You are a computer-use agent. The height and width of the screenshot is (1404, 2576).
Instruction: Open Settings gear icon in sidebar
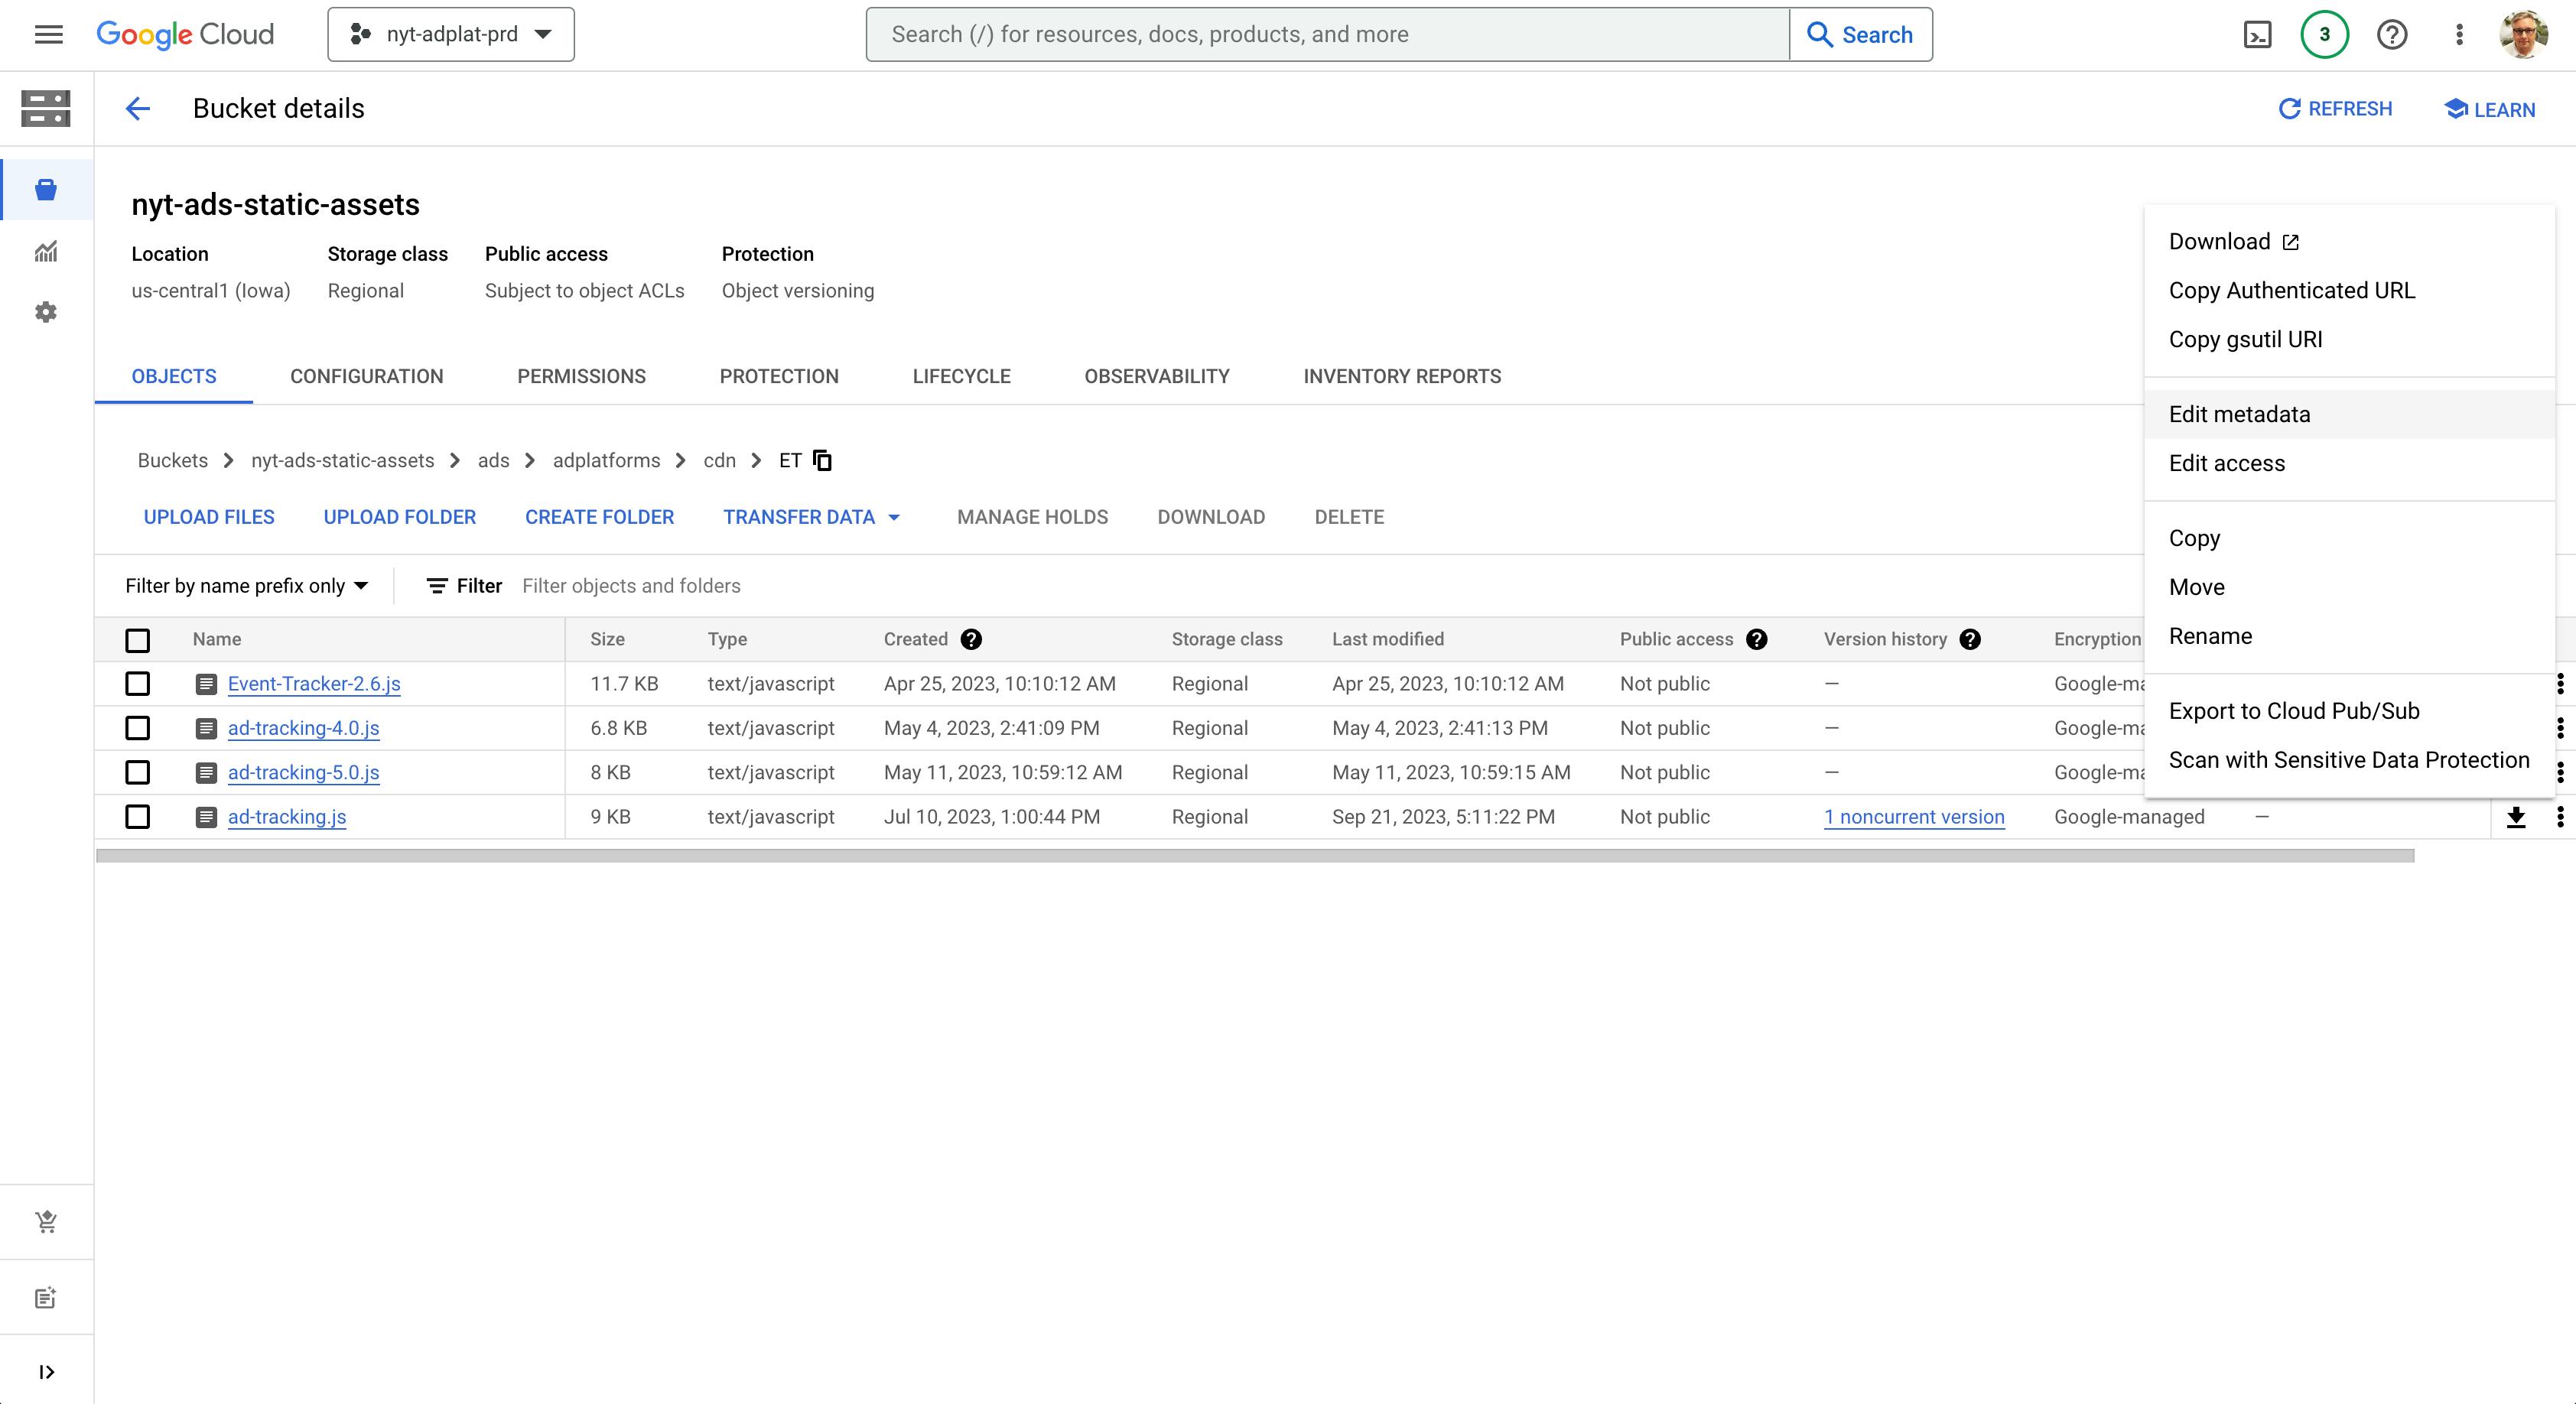[x=46, y=313]
